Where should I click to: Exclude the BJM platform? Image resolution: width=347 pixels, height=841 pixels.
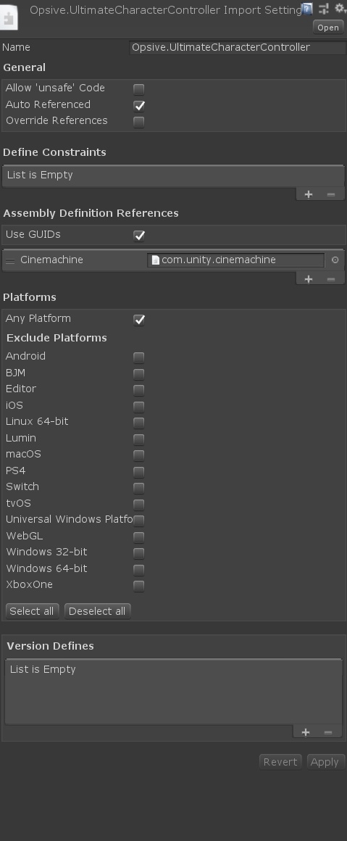139,373
